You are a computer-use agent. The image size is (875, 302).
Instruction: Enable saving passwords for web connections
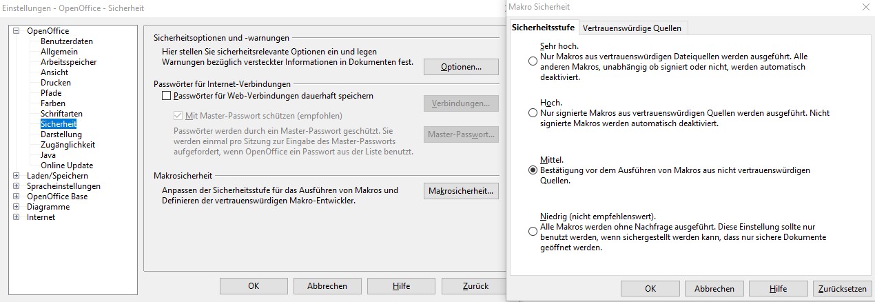tap(165, 97)
